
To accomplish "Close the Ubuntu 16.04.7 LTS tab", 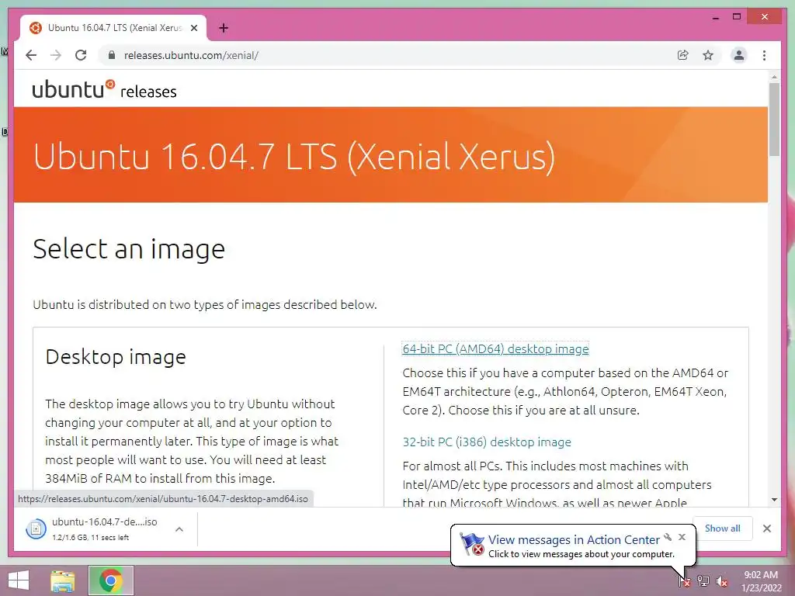I will click(x=194, y=28).
